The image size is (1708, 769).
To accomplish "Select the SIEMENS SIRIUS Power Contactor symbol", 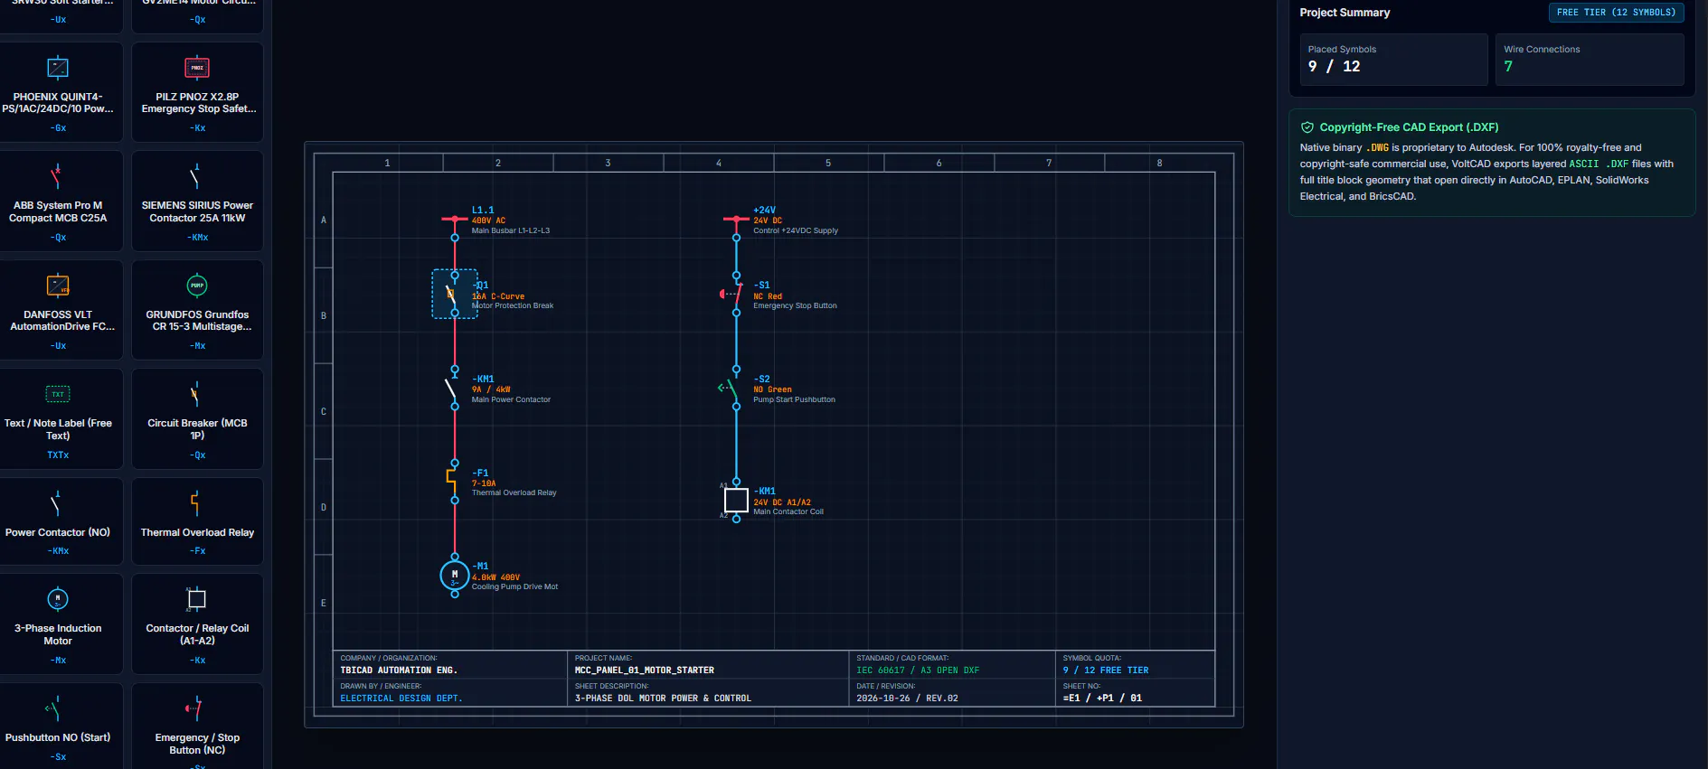I will coord(197,201).
